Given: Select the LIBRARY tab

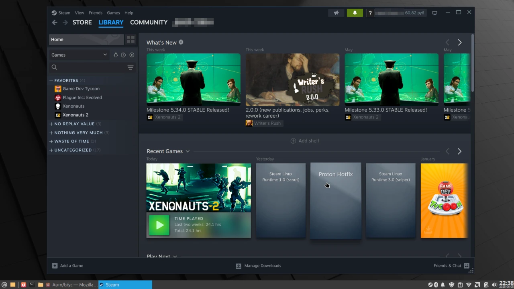Looking at the screenshot, I should (x=111, y=22).
